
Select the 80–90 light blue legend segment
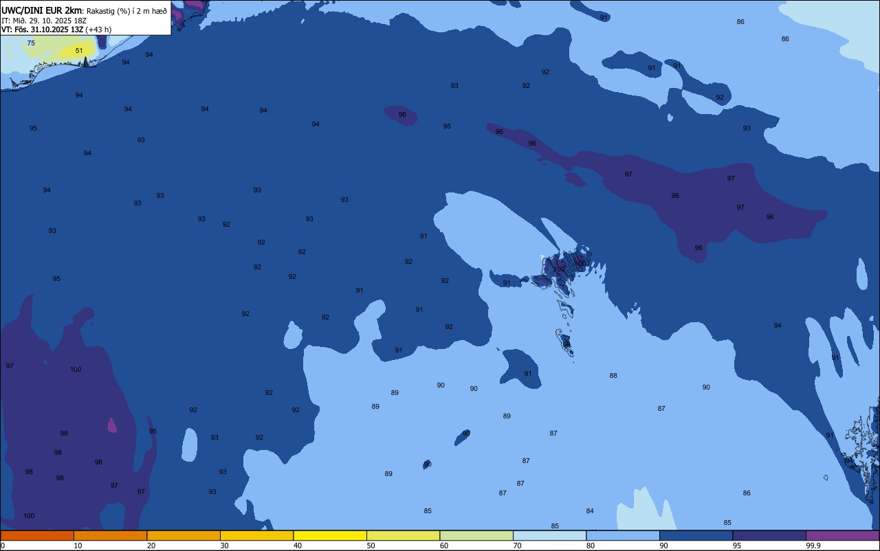pos(623,535)
